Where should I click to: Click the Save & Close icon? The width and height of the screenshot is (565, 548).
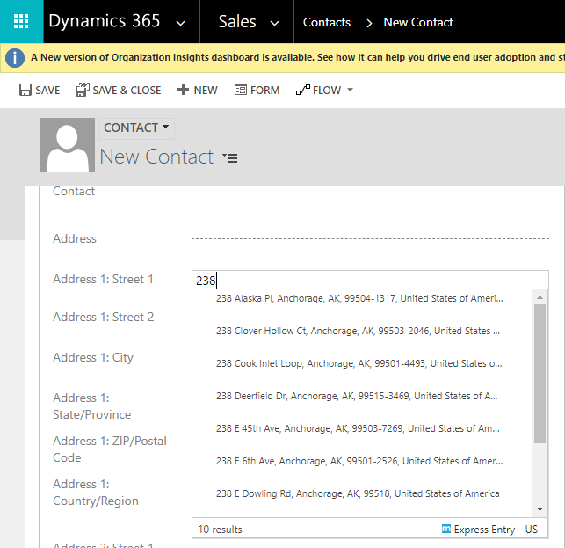tap(83, 90)
